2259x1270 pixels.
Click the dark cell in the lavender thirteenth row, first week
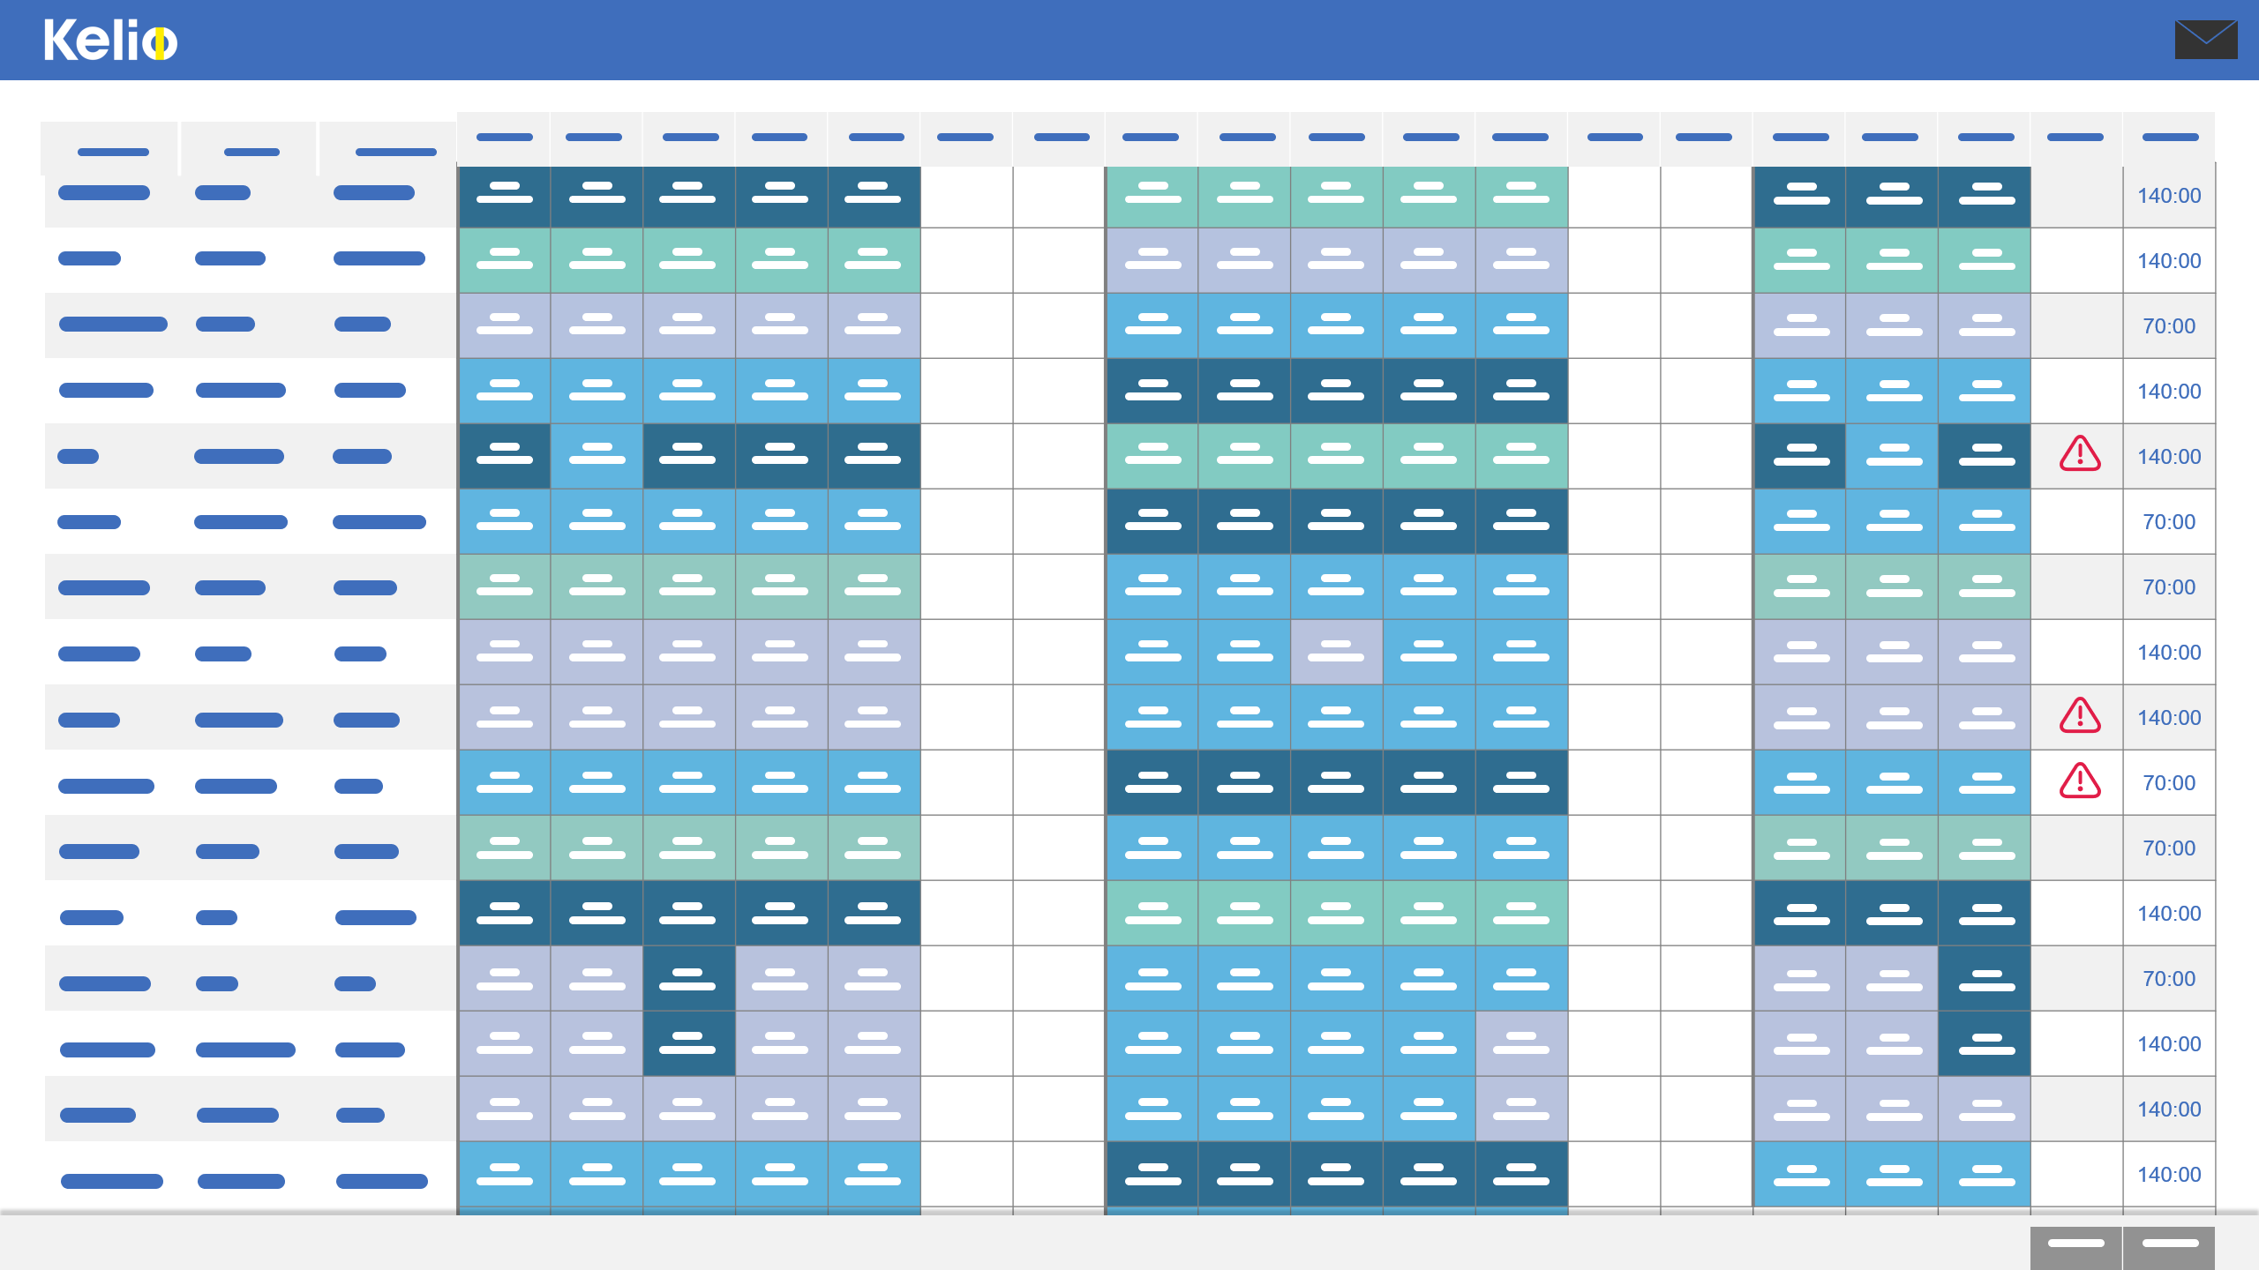[x=688, y=978]
